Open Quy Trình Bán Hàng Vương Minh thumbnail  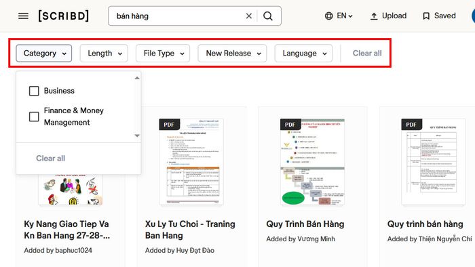(x=312, y=162)
